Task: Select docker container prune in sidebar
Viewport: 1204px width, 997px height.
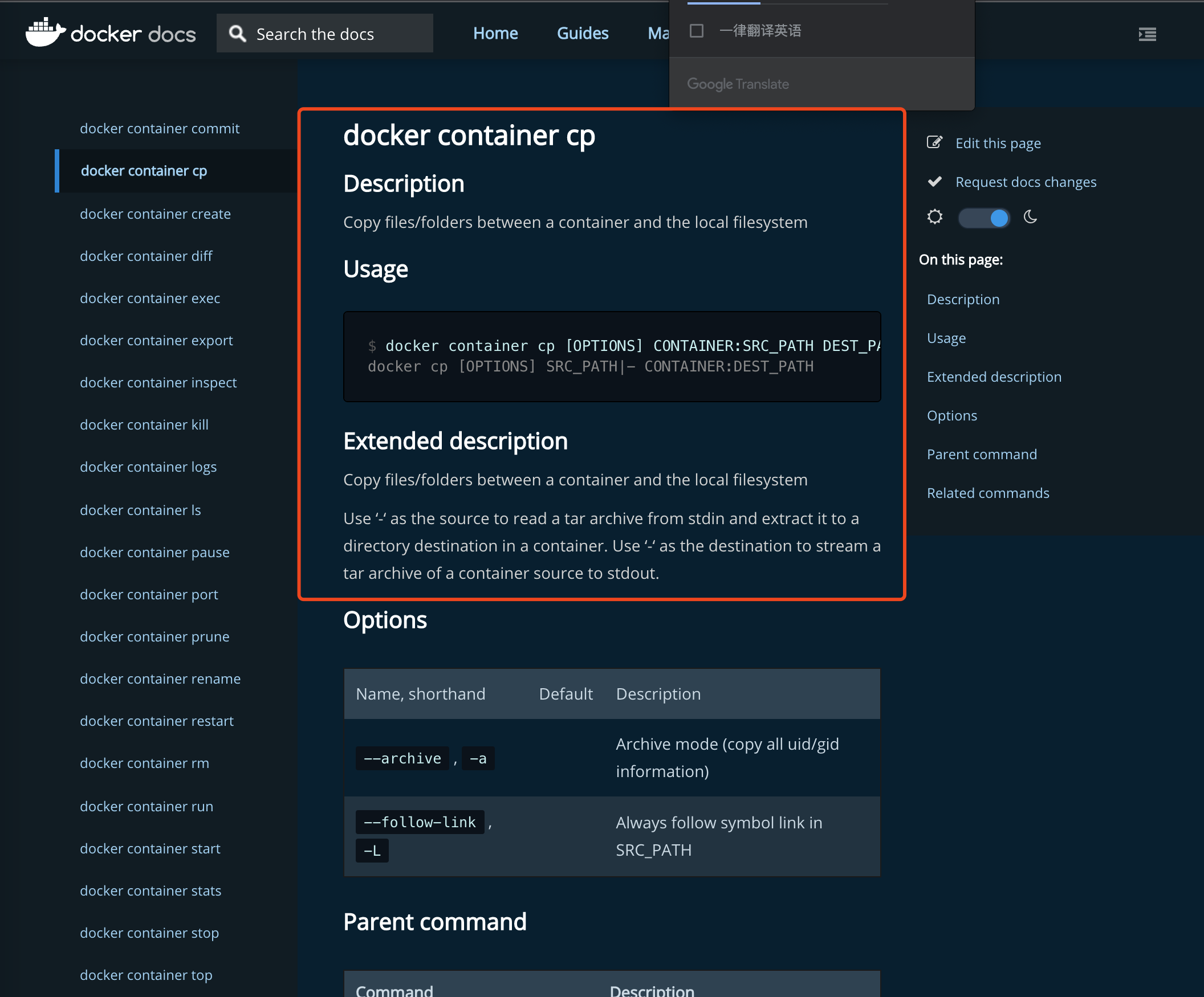Action: [x=154, y=636]
